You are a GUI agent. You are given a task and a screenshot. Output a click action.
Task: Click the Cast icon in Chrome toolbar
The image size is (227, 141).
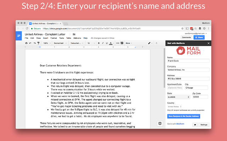pos(187,29)
